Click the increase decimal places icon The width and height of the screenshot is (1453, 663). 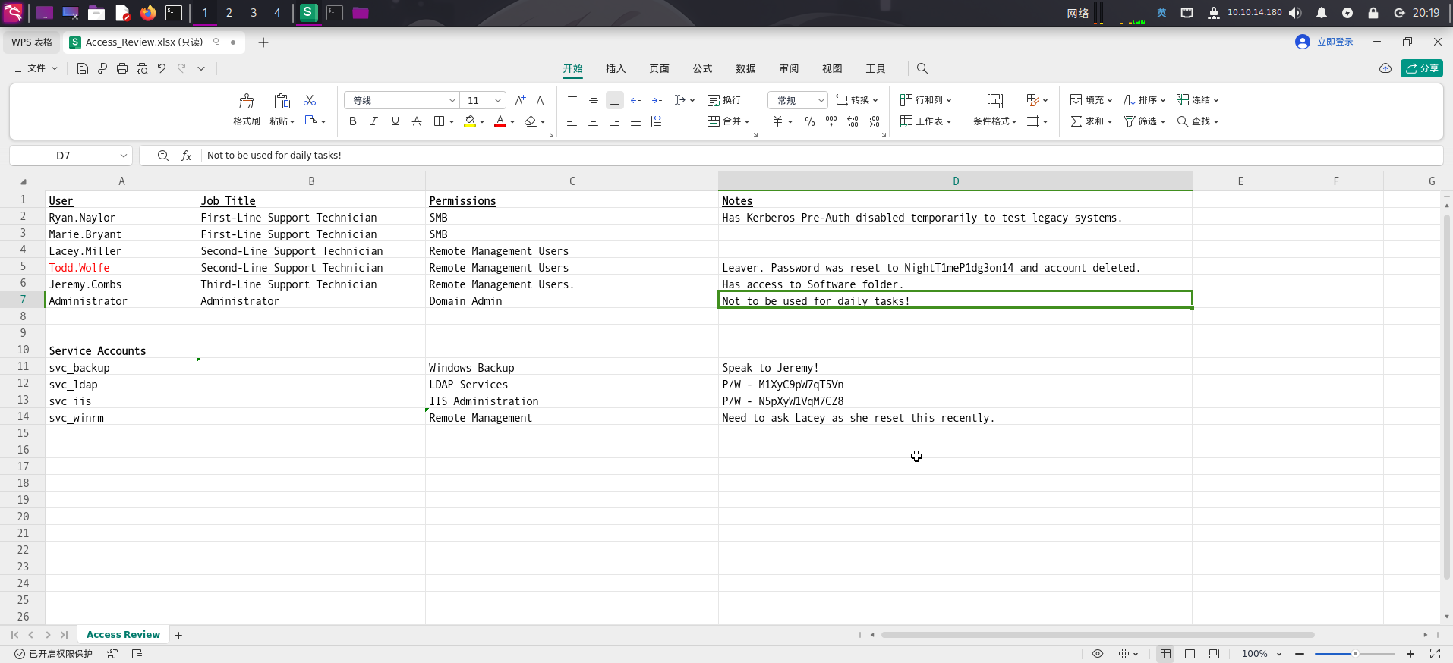853,121
